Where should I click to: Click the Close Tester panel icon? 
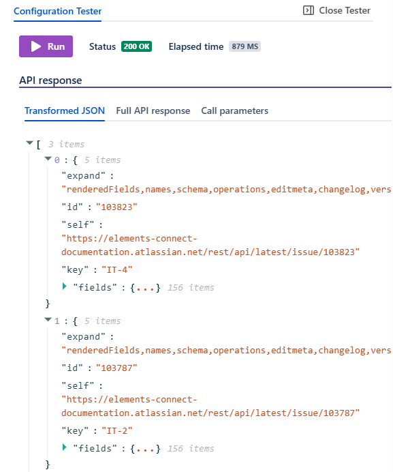pyautogui.click(x=309, y=10)
